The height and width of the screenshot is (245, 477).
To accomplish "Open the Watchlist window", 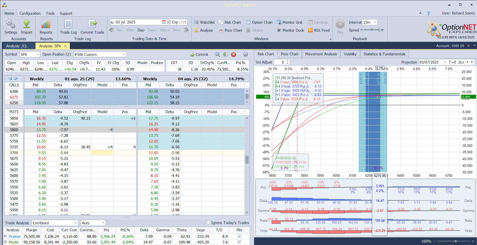I will coord(204,22).
